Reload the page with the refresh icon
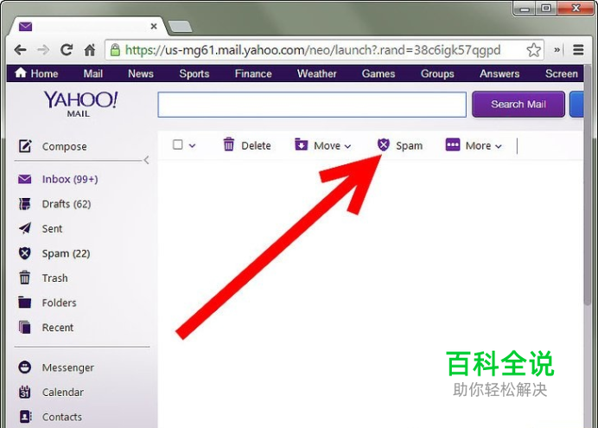The image size is (598, 428). tap(67, 49)
